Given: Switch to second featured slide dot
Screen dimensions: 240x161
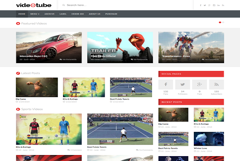Looking at the screenshot, I should click(x=223, y=22).
